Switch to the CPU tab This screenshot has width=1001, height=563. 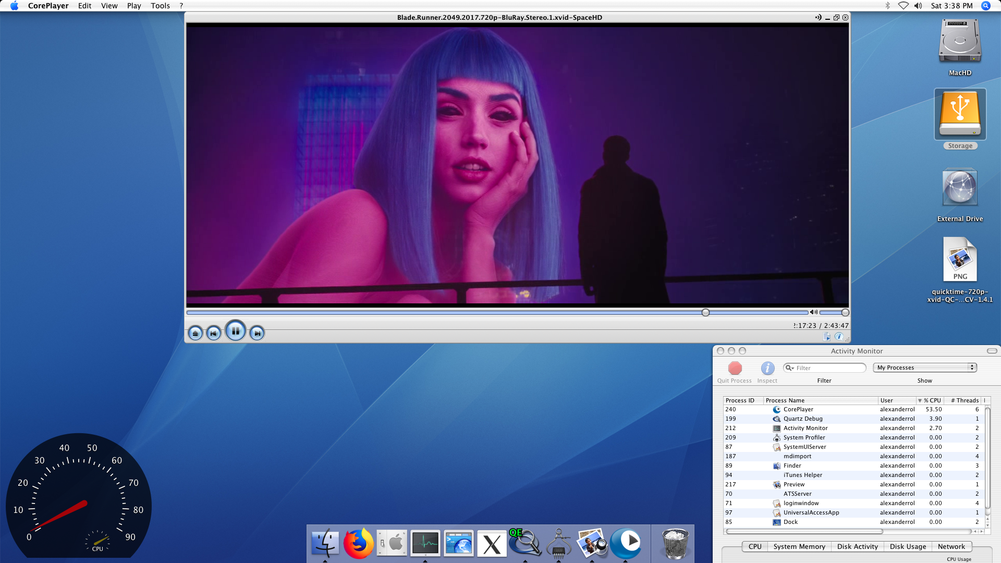pos(755,546)
